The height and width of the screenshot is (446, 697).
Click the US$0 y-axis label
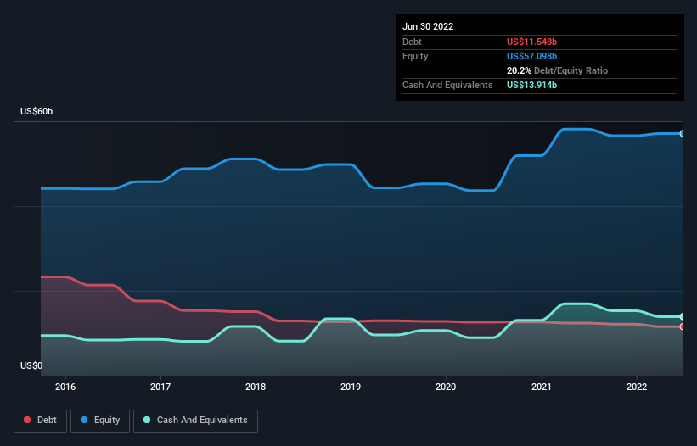point(31,365)
